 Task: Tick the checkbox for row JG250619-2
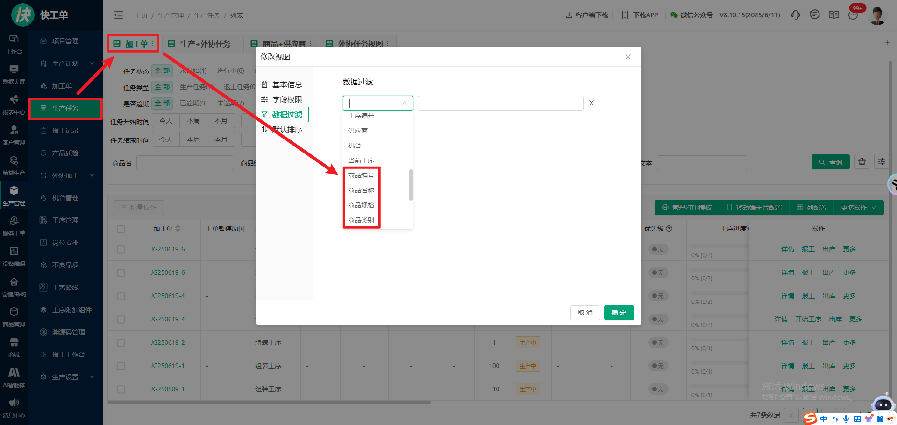(x=121, y=342)
